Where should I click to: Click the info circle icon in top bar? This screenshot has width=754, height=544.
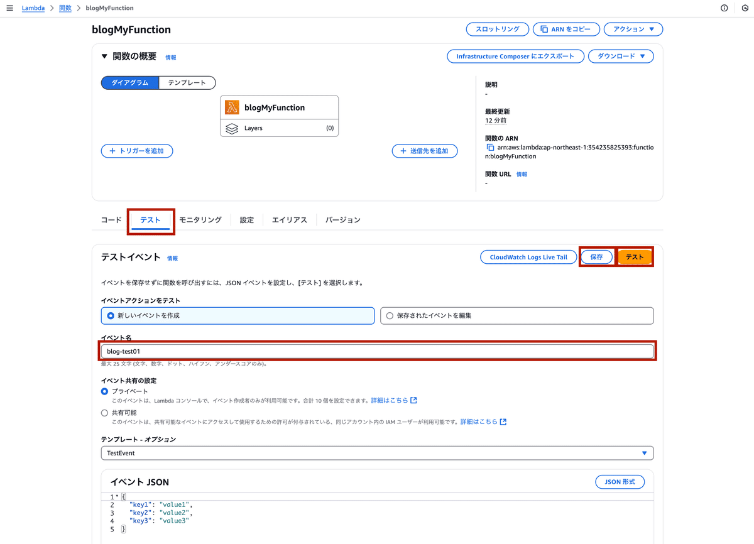point(724,8)
